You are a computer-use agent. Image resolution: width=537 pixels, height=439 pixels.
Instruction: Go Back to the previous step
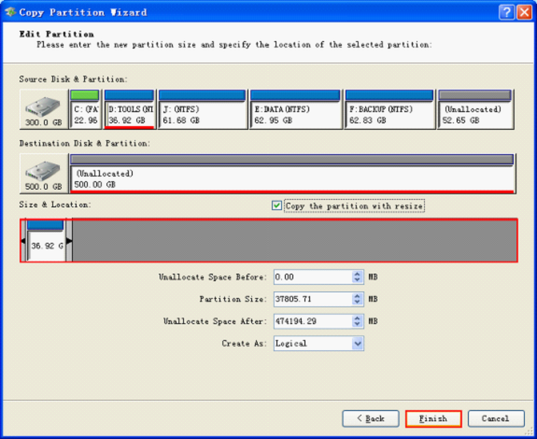click(371, 418)
